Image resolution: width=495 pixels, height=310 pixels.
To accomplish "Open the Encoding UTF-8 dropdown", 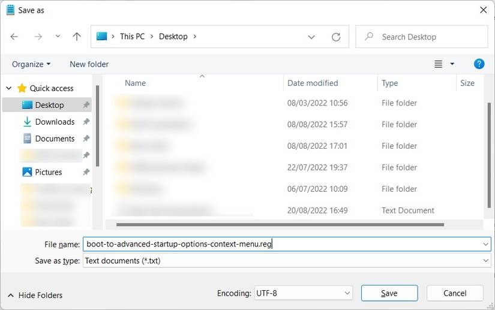I will pyautogui.click(x=304, y=293).
